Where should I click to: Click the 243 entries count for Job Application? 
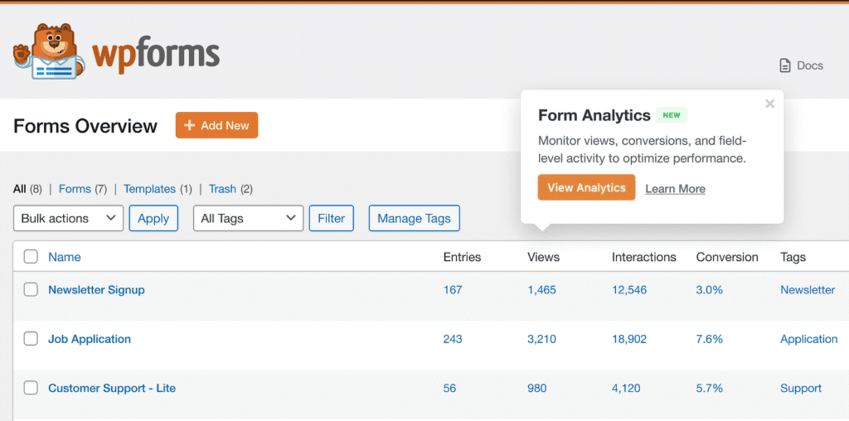453,339
